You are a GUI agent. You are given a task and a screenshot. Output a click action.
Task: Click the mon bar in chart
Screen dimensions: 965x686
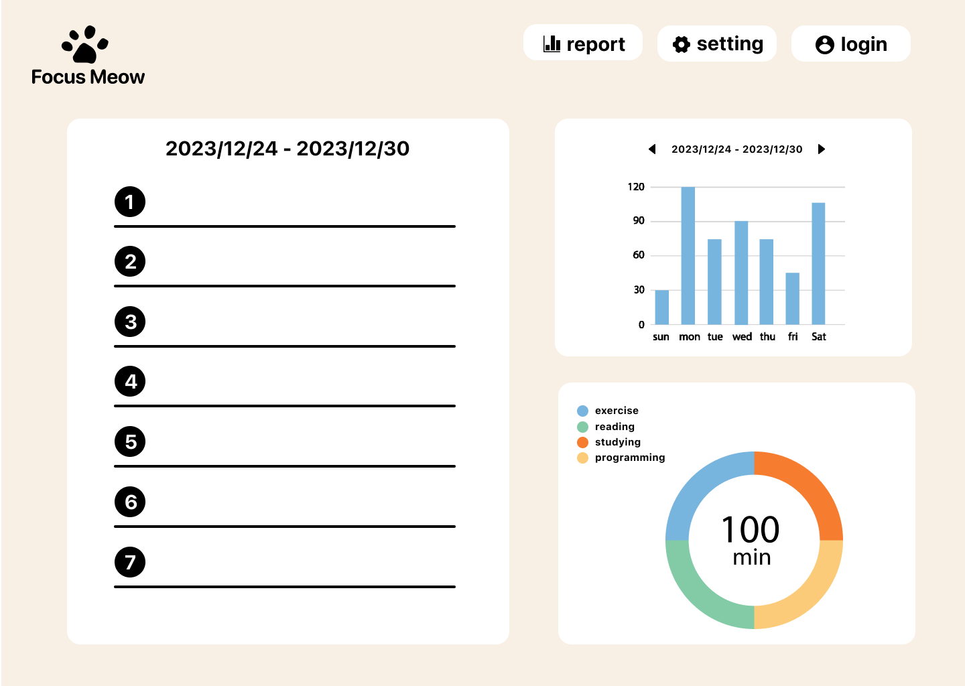[688, 256]
